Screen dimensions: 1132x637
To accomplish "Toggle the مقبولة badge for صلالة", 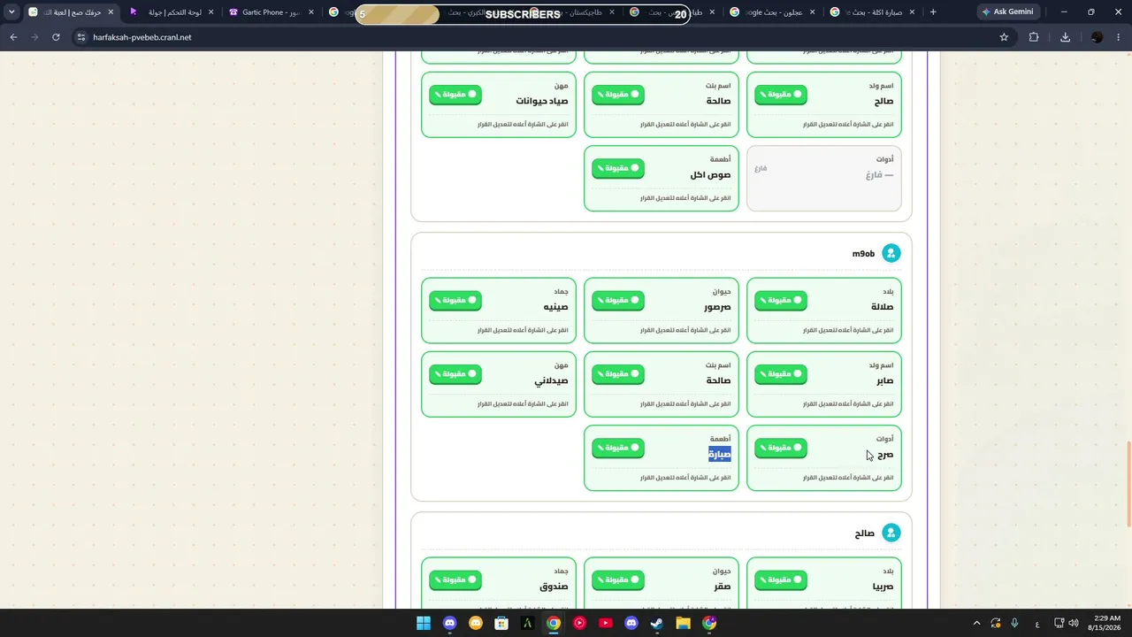I will pos(781,301).
